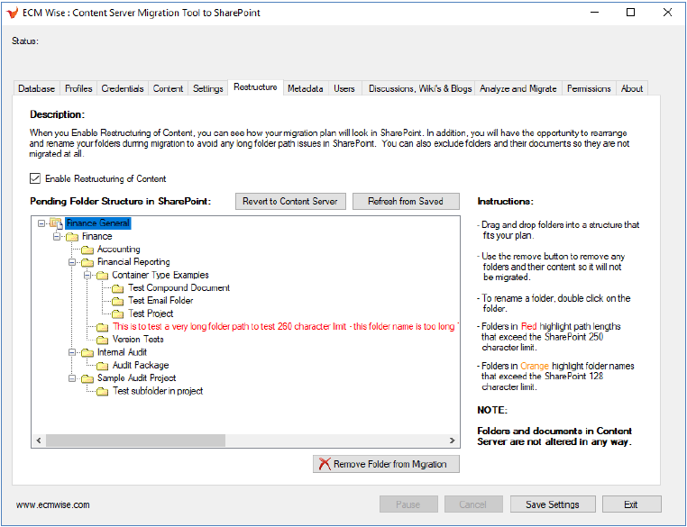Screen dimensions: 687x527
Task: Click the Test Email Folder icon
Action: pyautogui.click(x=118, y=301)
